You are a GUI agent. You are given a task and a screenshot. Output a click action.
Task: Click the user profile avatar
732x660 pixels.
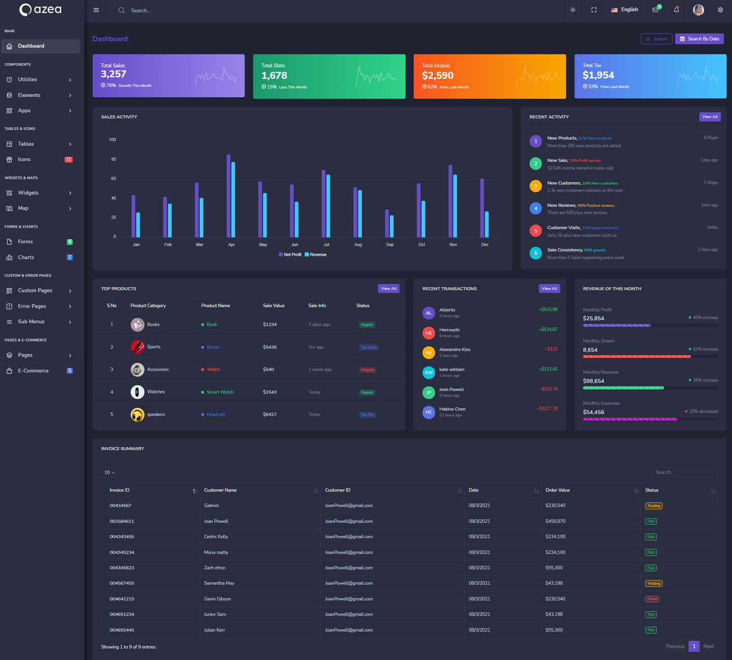pos(698,10)
